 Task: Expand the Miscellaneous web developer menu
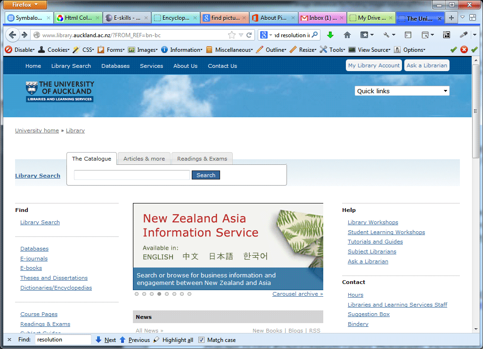tap(229, 49)
